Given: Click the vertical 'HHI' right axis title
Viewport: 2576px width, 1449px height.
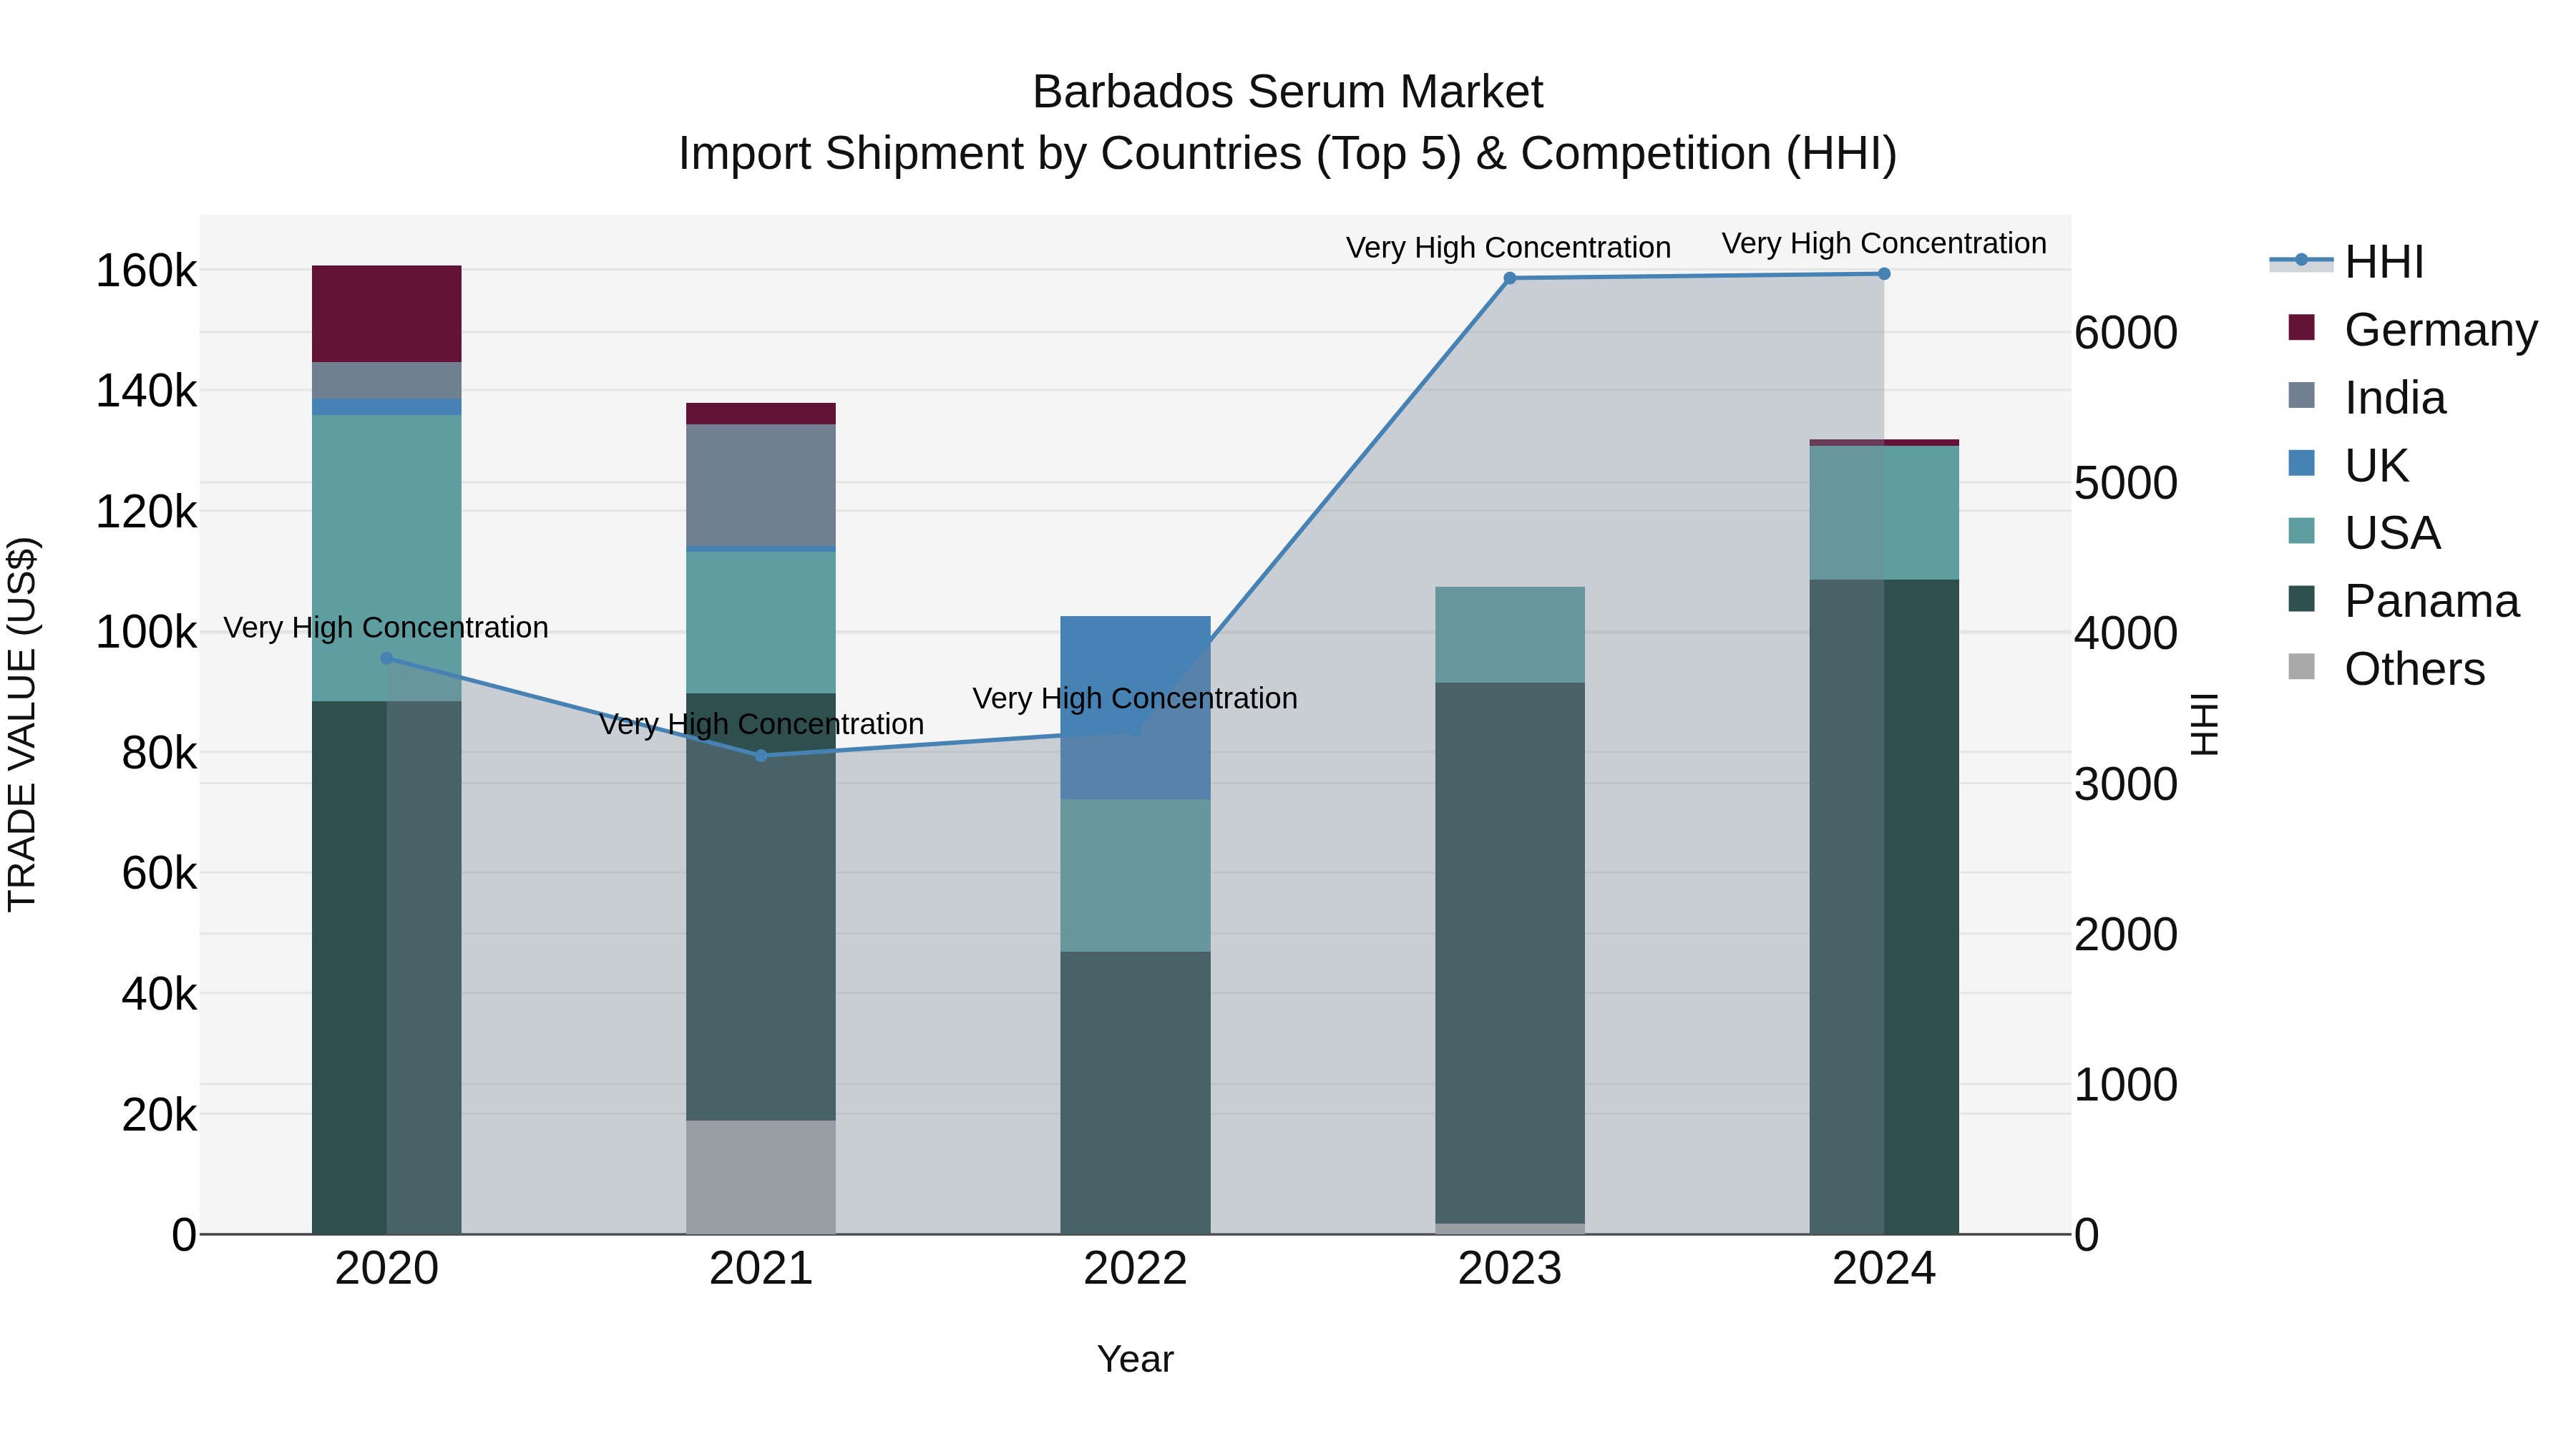Looking at the screenshot, I should click(2204, 724).
